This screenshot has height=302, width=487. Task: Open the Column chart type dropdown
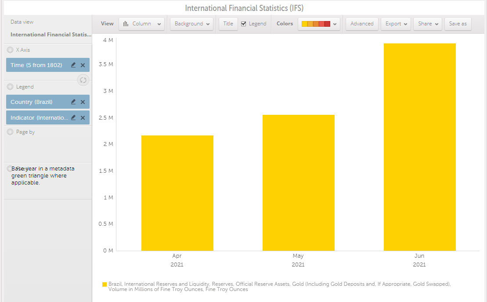point(141,24)
